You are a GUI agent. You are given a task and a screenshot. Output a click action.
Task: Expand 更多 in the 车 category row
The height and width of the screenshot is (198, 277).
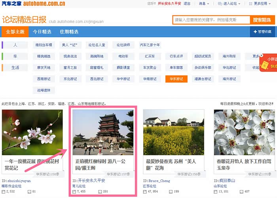click(x=256, y=56)
